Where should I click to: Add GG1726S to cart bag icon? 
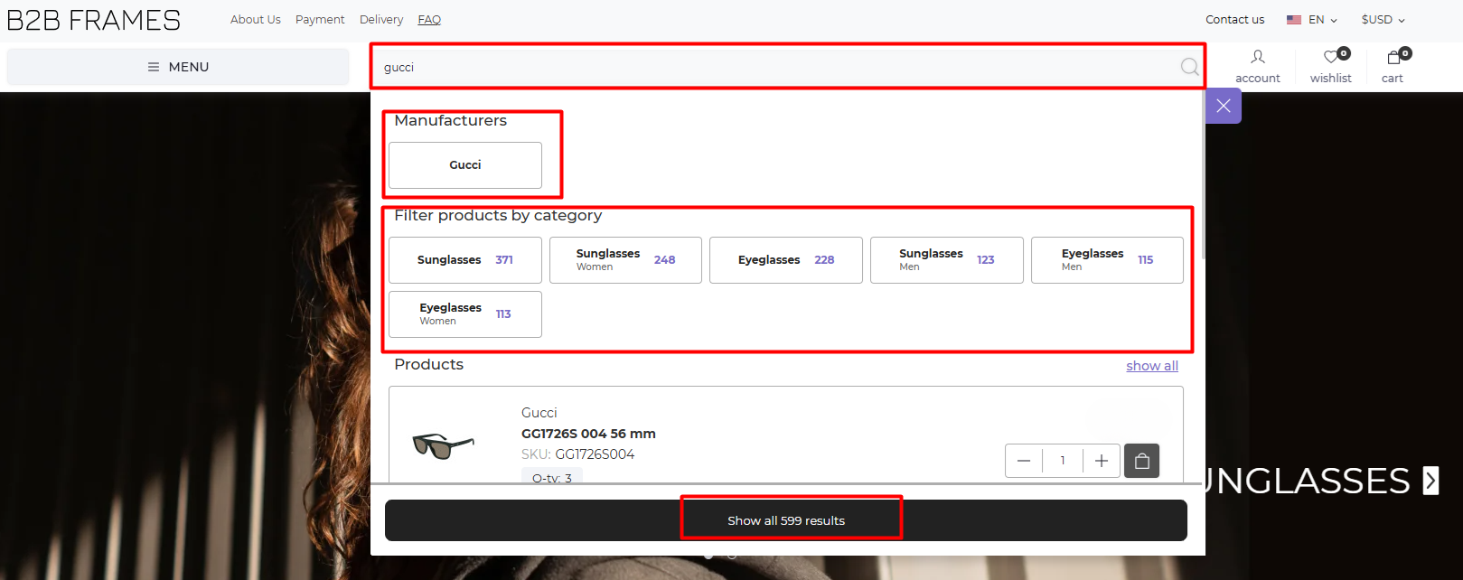[1141, 461]
